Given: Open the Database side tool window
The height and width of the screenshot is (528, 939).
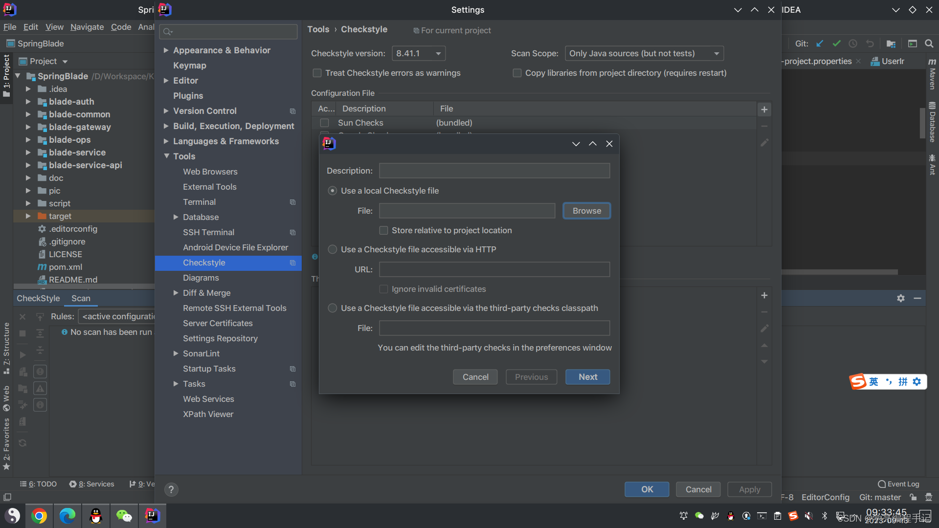Looking at the screenshot, I should [x=932, y=122].
